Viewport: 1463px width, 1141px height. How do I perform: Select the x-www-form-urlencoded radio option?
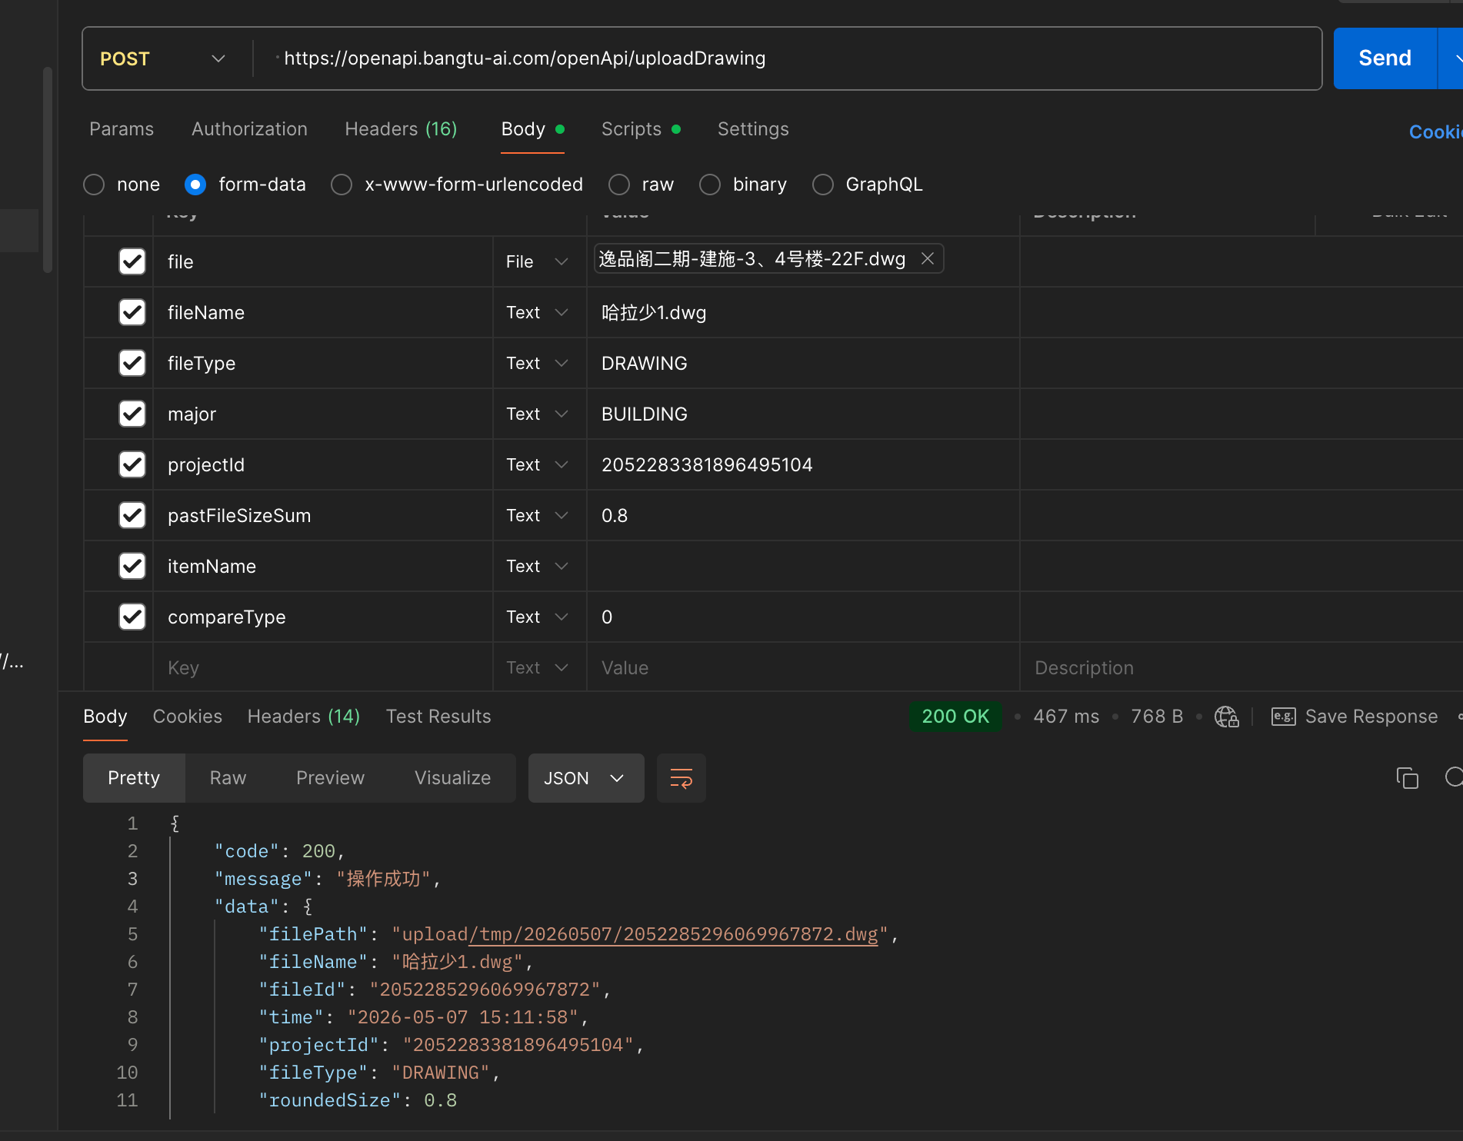[342, 185]
